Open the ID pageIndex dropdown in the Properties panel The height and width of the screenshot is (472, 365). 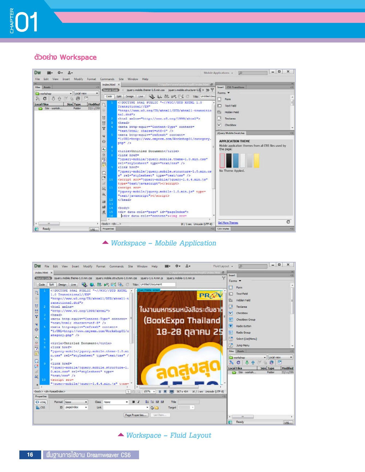point(76,407)
